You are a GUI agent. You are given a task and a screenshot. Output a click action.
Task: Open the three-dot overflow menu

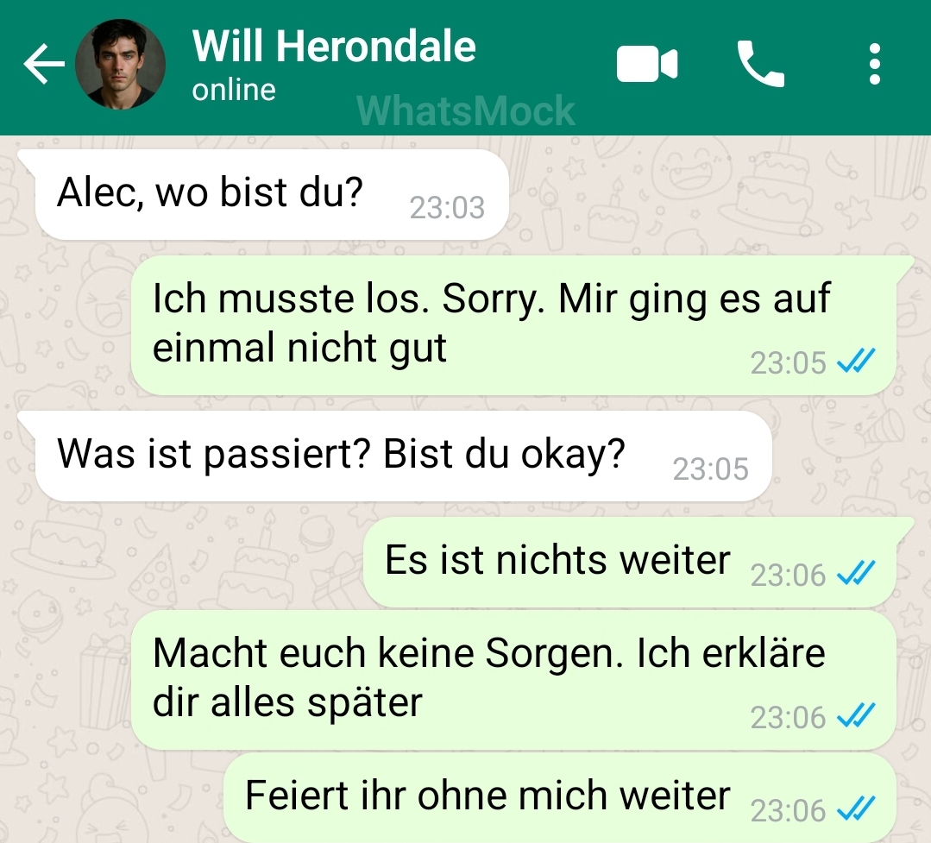pyautogui.click(x=874, y=64)
